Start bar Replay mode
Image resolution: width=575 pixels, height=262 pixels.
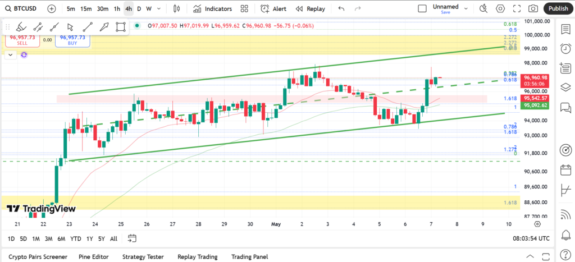(x=310, y=8)
